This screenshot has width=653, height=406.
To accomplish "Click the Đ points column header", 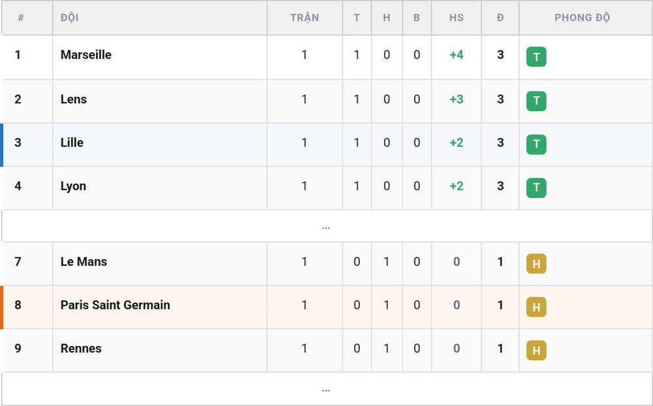I will [x=500, y=18].
